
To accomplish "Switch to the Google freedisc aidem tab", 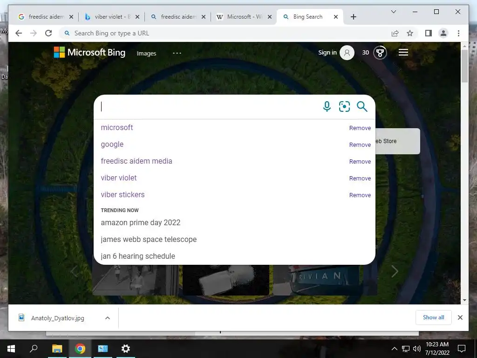I will 46,17.
